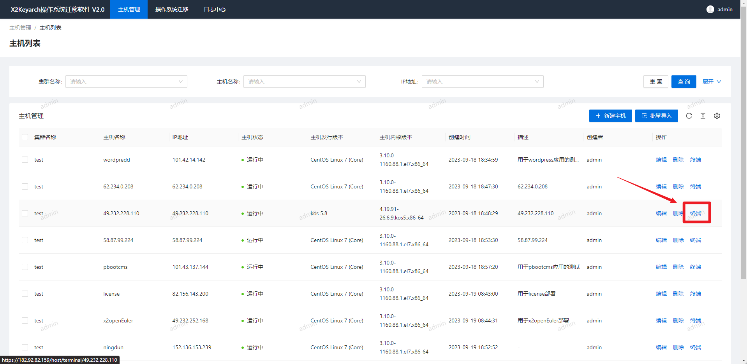
Task: Open terminal for 62.234.0.208 host
Action: (x=695, y=186)
